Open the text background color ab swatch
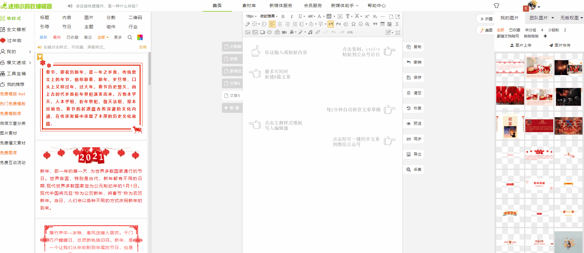584x253 pixels. (329, 16)
